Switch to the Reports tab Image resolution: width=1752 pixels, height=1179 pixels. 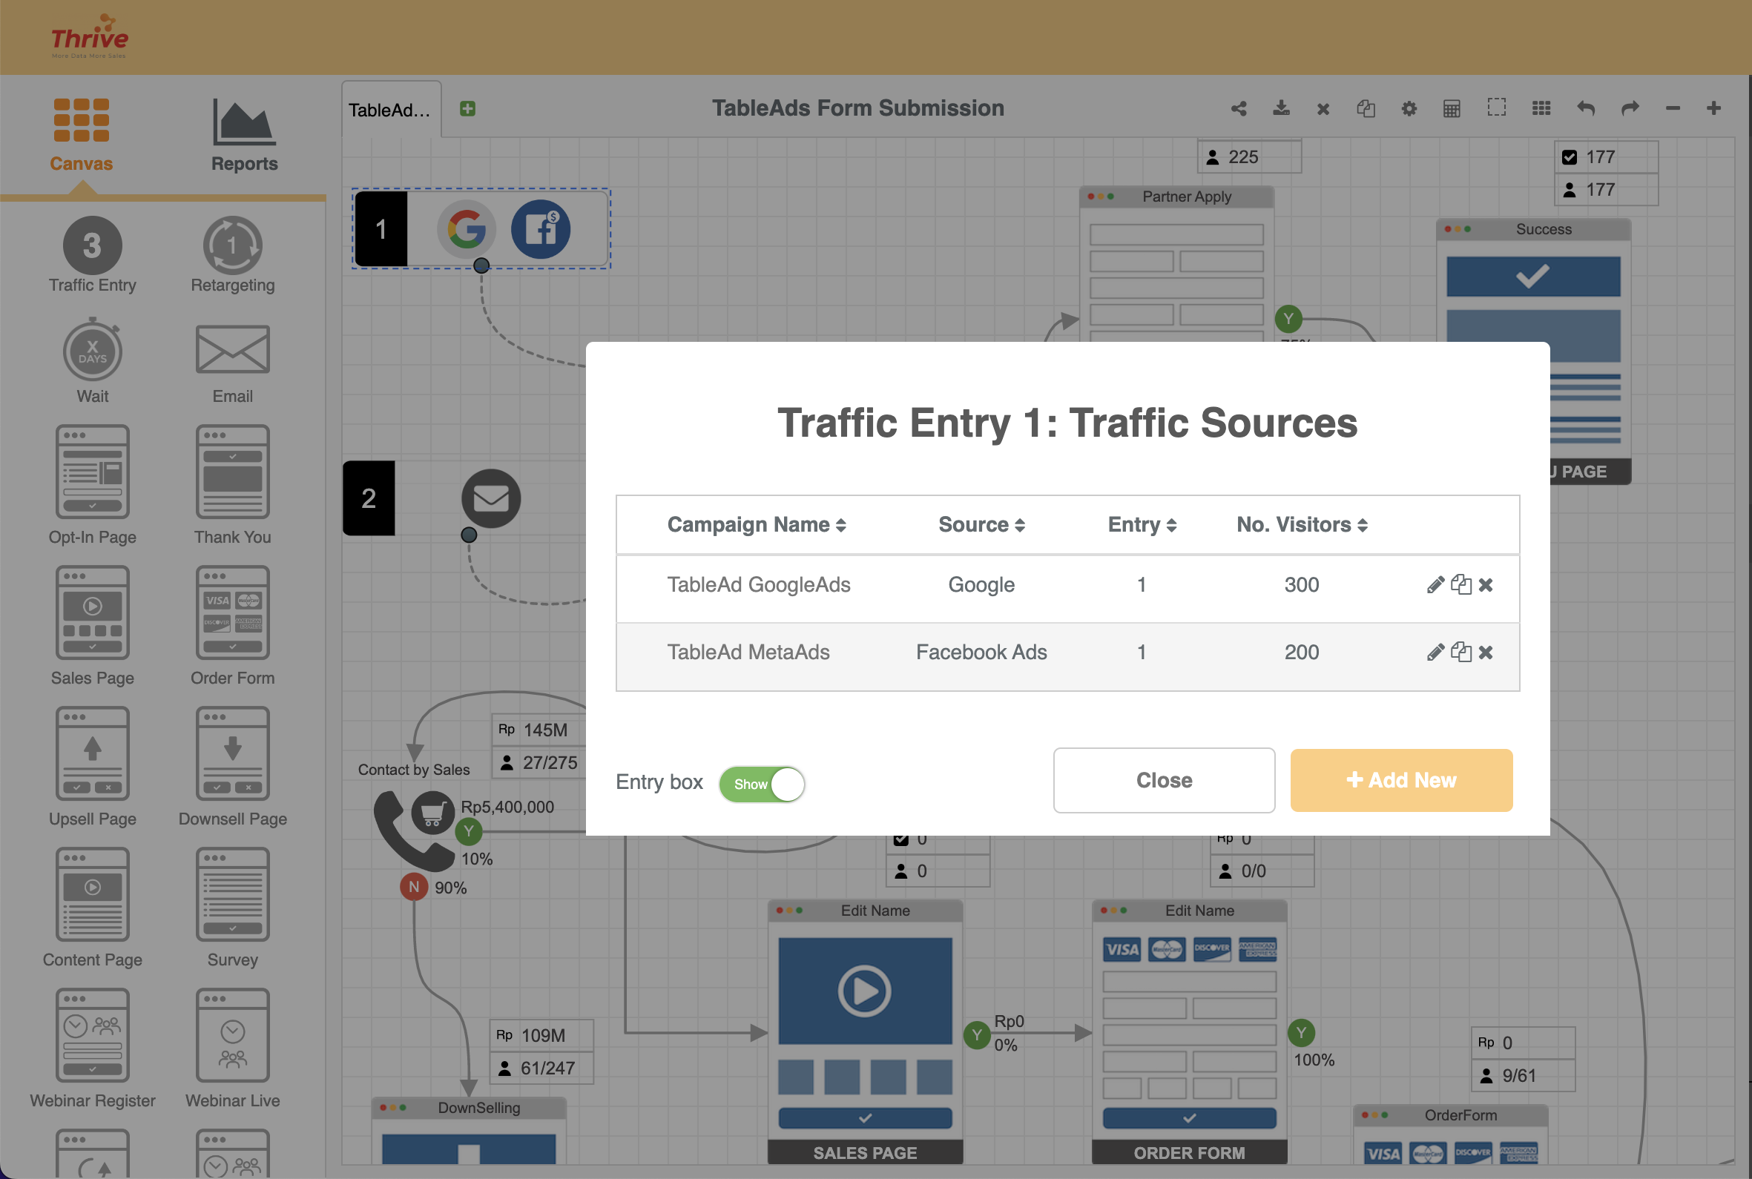coord(244,136)
